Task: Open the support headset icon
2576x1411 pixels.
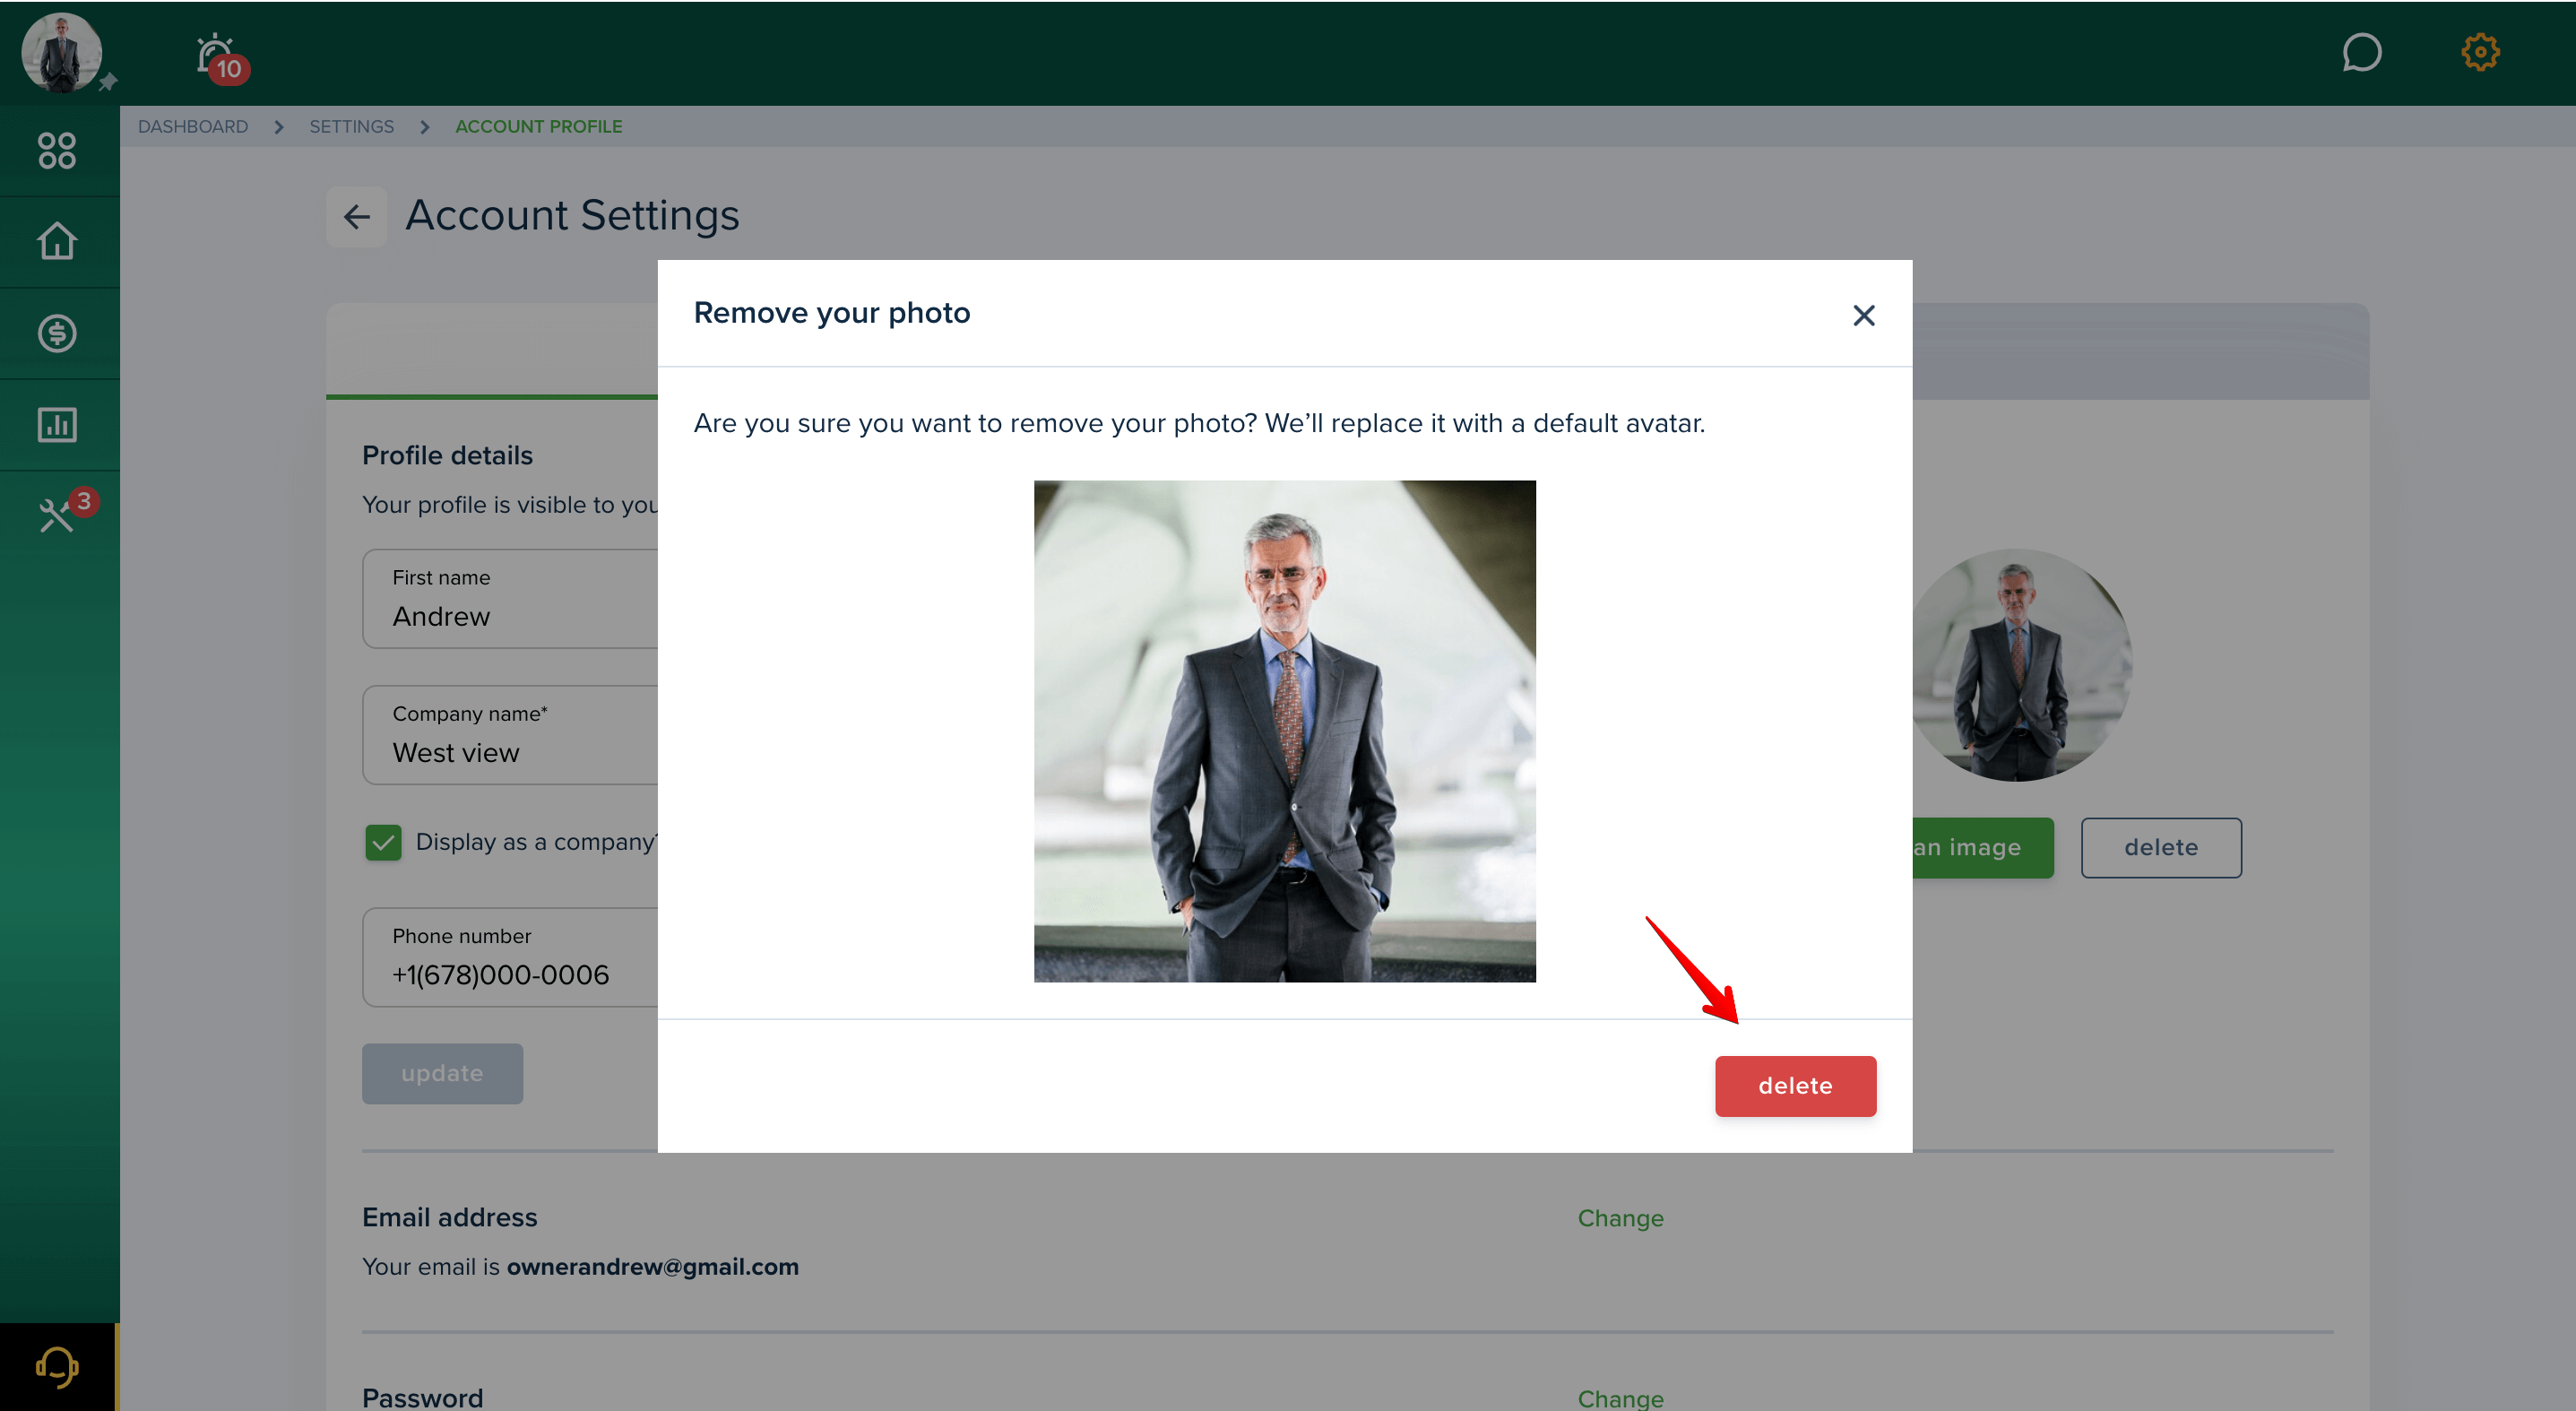Action: point(57,1367)
